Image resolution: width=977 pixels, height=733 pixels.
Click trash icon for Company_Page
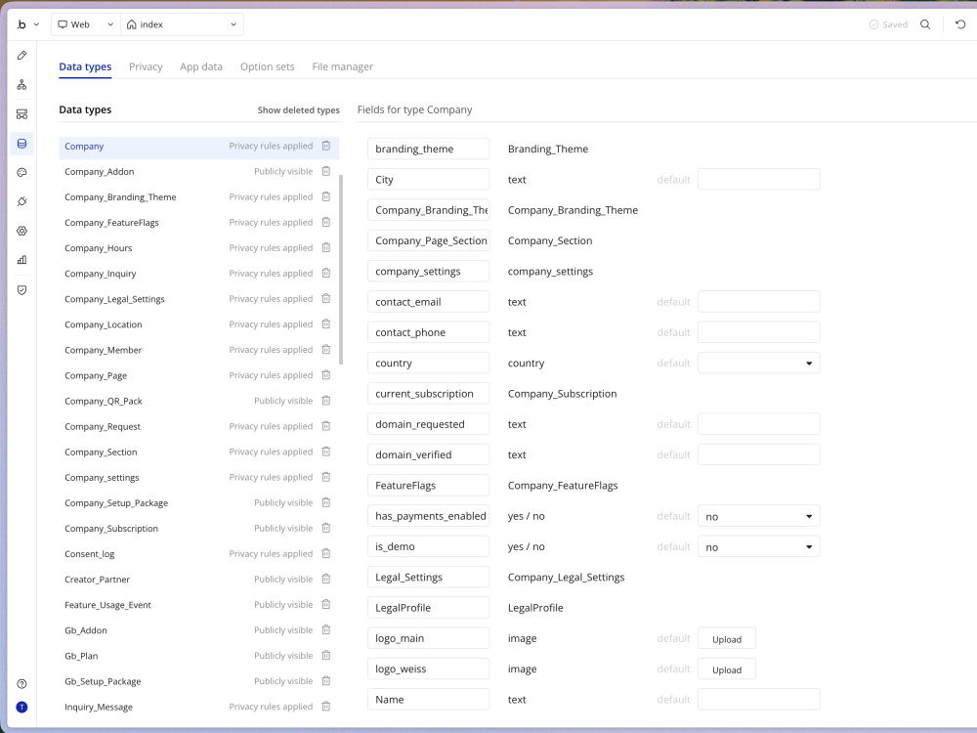[326, 375]
